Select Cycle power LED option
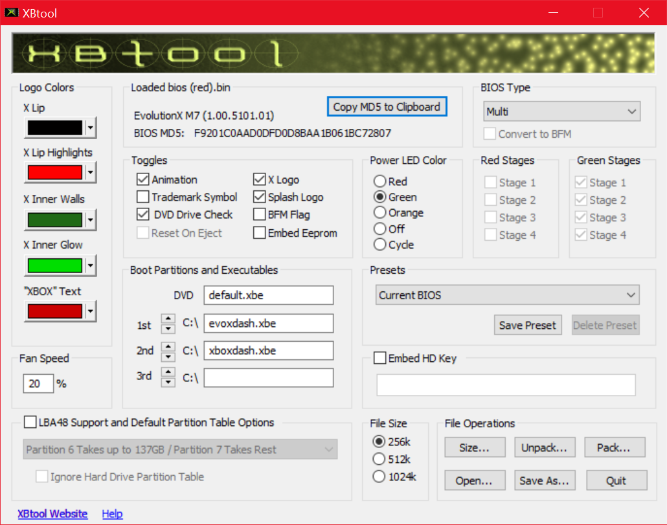 point(379,245)
